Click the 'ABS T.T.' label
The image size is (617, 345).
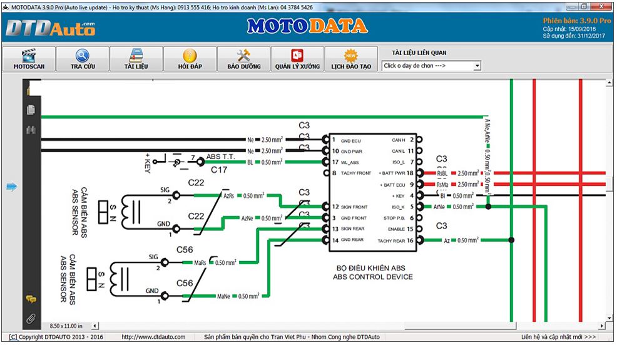coord(221,157)
